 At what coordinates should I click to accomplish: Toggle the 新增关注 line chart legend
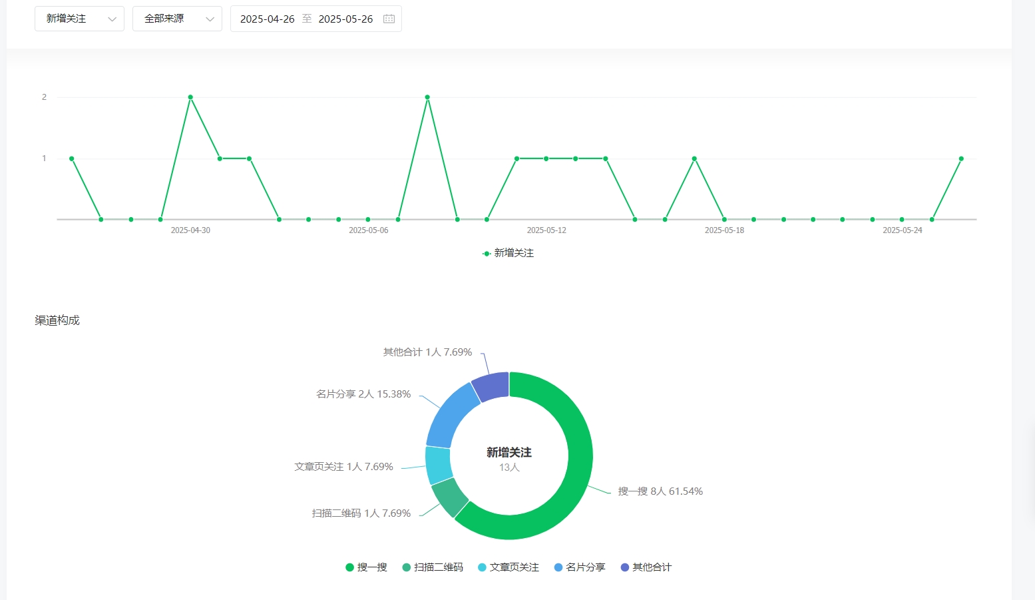point(509,253)
